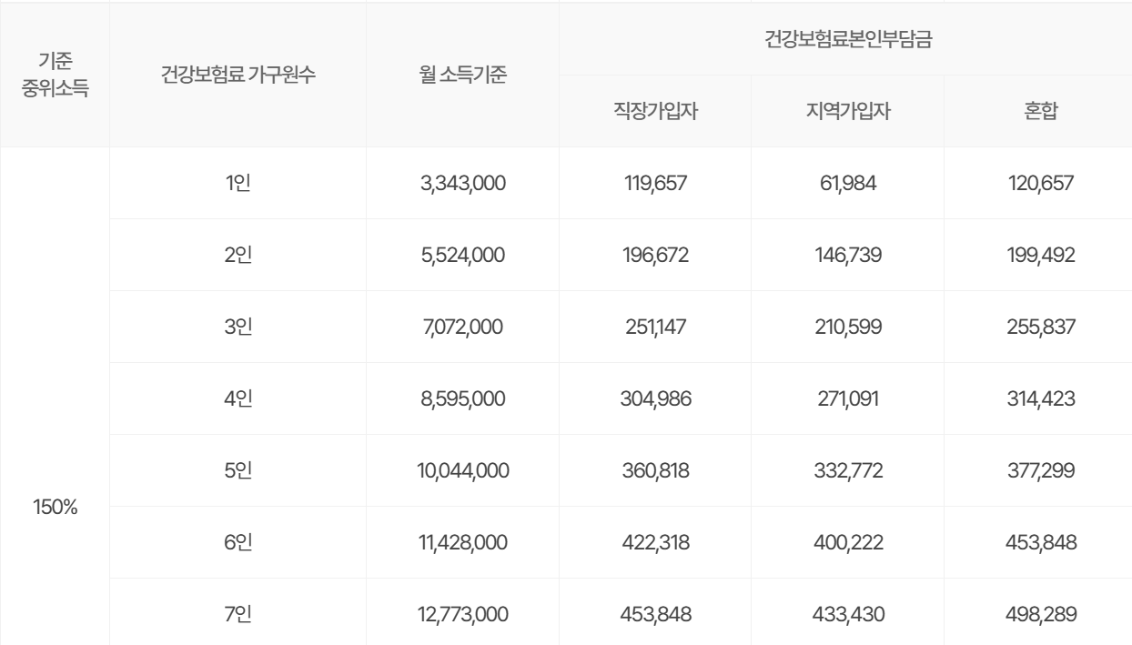This screenshot has width=1132, height=645.
Task: Click the 332,772 지역가입자 value
Action: tap(848, 471)
